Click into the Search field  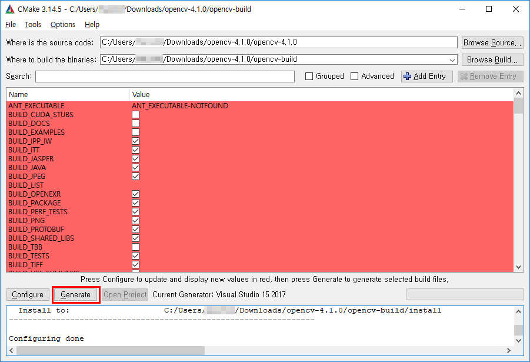pyautogui.click(x=165, y=77)
